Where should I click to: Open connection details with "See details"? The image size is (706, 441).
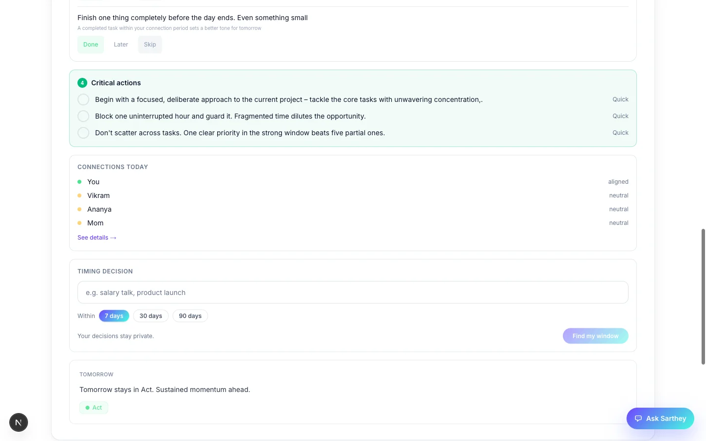coord(97,237)
